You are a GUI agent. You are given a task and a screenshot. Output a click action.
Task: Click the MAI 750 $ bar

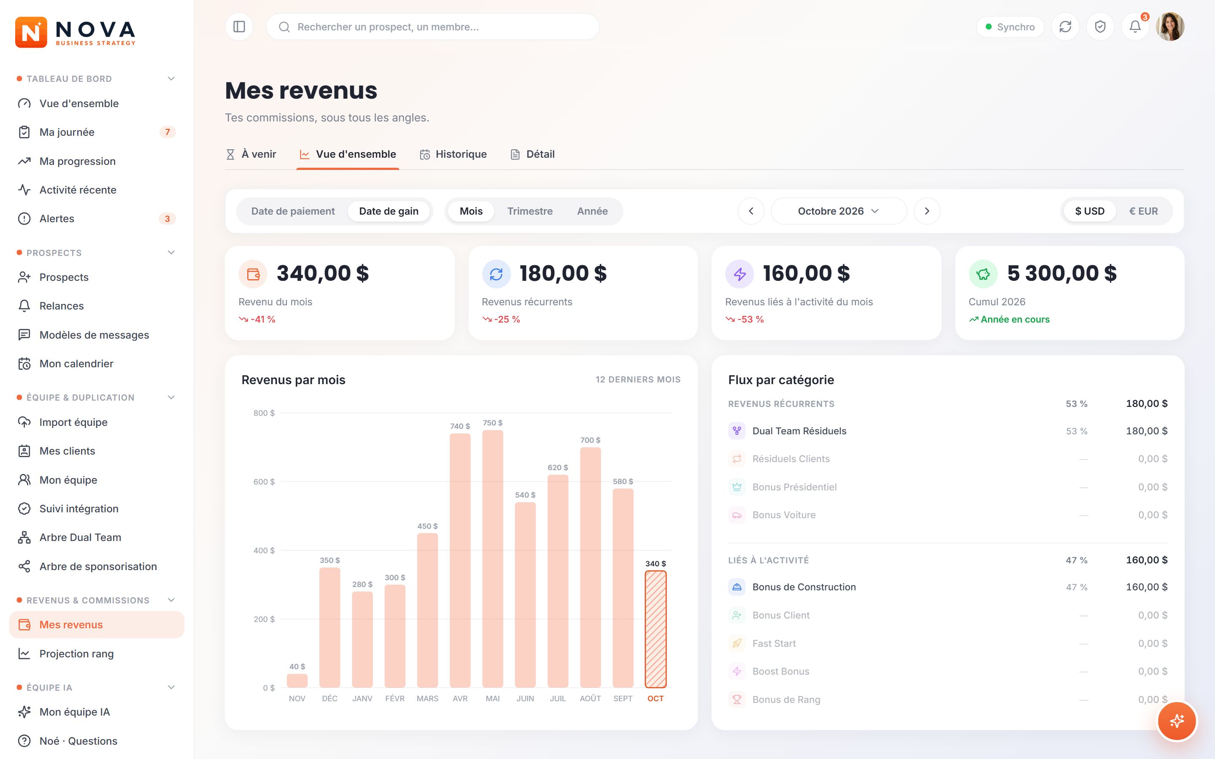492,559
